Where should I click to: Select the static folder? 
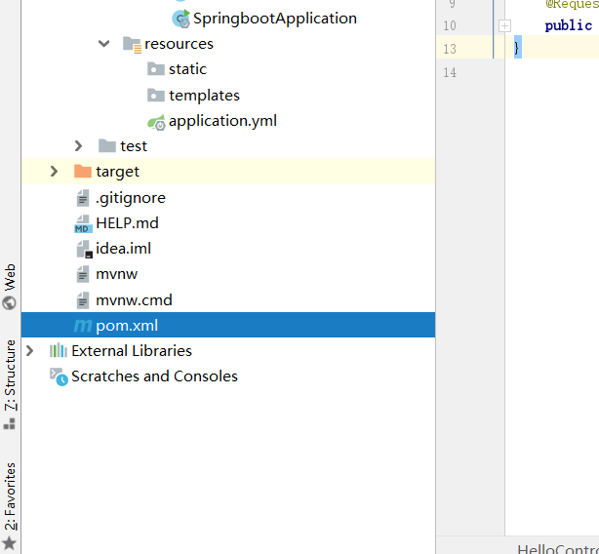tap(187, 69)
